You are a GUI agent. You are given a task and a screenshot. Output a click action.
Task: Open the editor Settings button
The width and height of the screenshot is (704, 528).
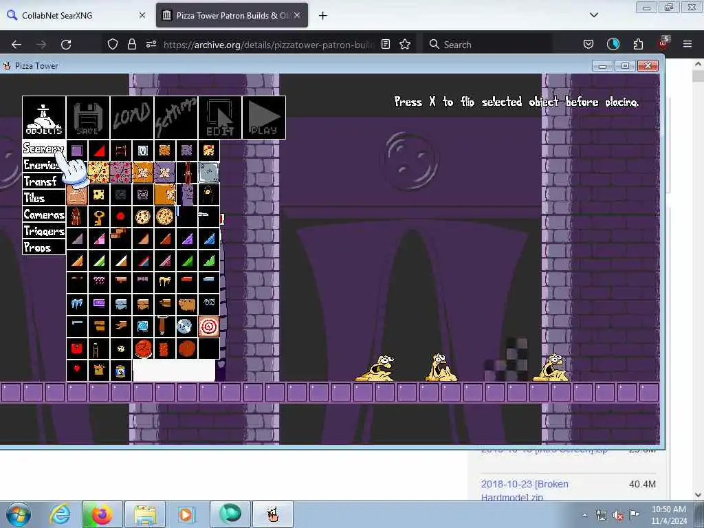click(x=176, y=118)
